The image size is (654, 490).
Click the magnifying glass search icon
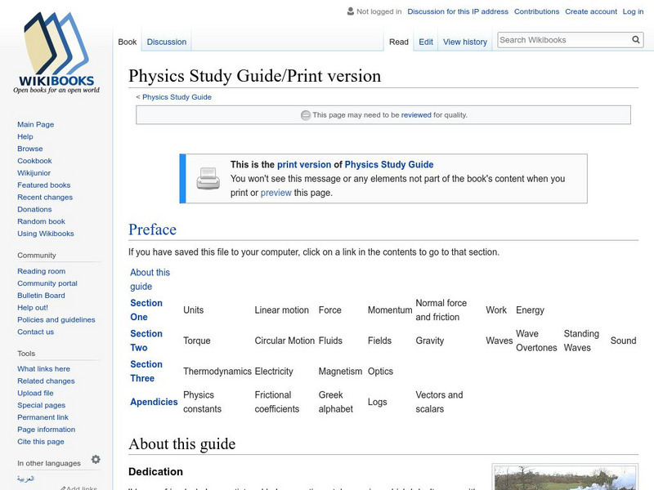[x=636, y=39]
